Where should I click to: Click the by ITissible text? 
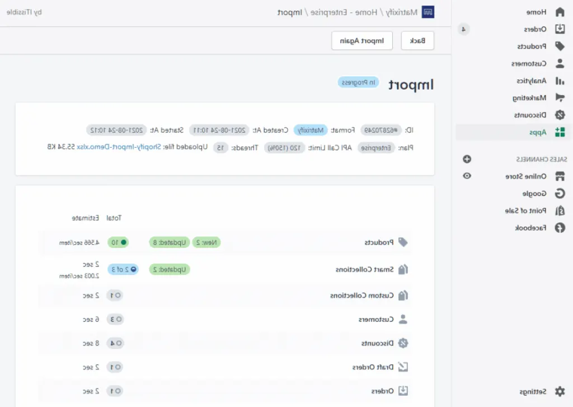24,12
